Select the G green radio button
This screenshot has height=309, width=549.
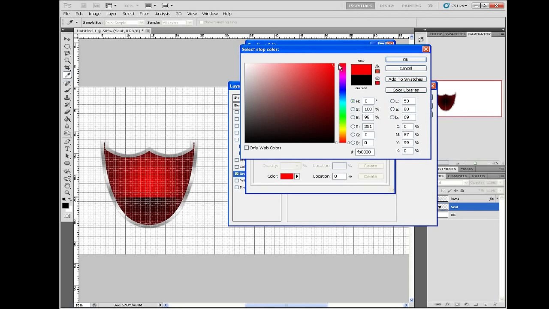click(353, 135)
